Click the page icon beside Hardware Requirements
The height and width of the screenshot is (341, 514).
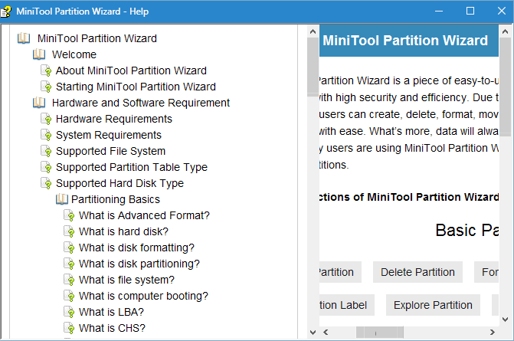coord(46,119)
